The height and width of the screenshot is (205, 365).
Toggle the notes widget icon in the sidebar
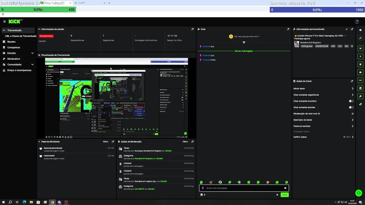point(360,64)
